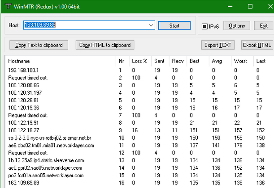274x188 pixels.
Task: Select hop row 100.120.31.197
Action: coord(139,92)
